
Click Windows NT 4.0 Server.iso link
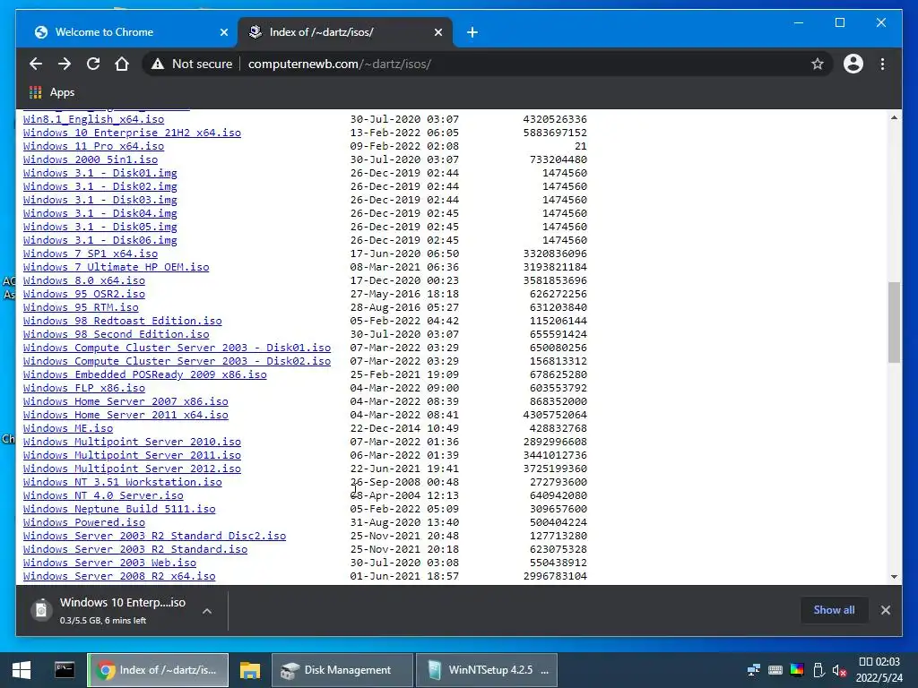103,496
